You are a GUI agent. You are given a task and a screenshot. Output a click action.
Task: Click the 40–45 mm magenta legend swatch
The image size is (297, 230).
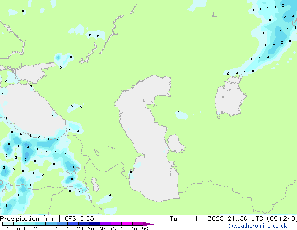pos(127,224)
